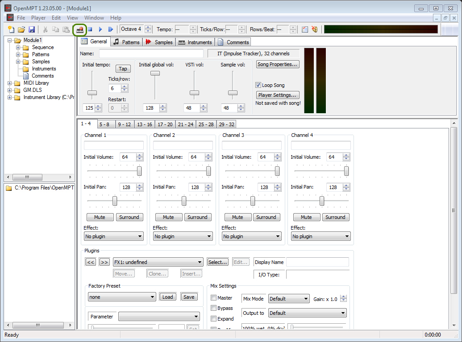
Task: Stop playback with the square Stop icon
Action: click(90, 29)
